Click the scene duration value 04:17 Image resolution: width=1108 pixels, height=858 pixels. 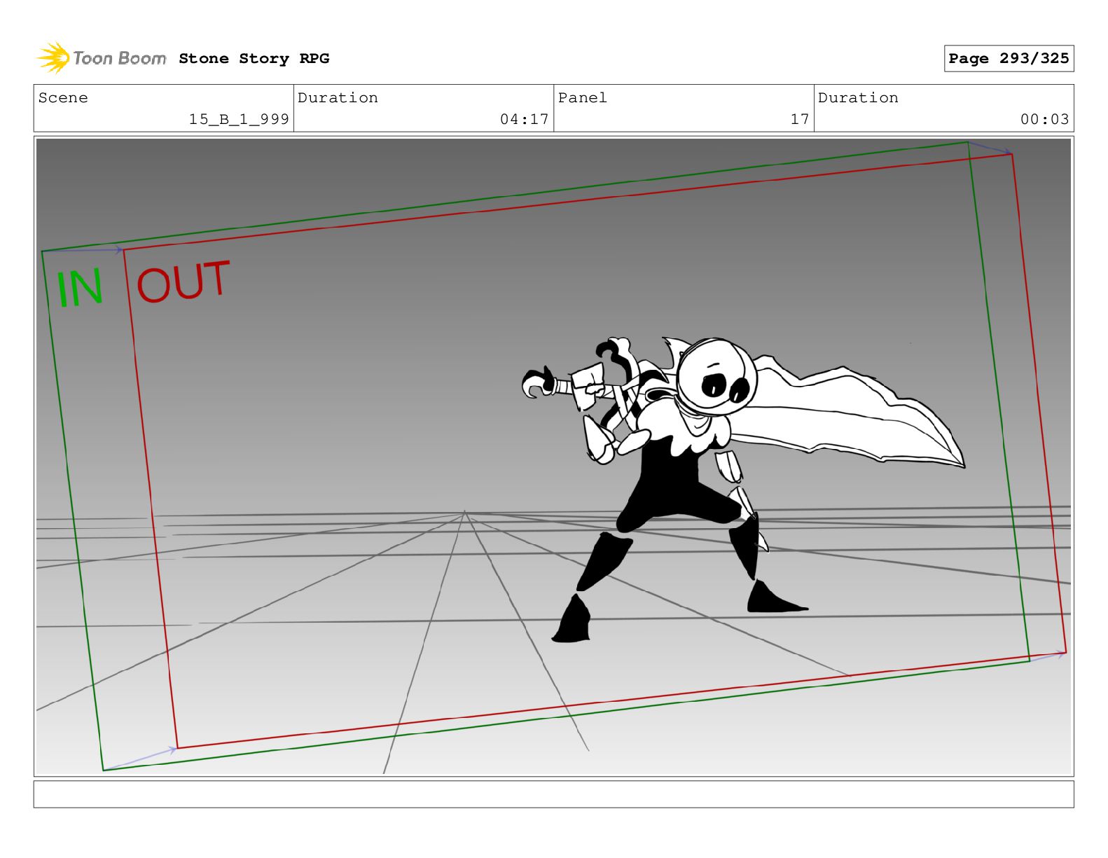(524, 119)
